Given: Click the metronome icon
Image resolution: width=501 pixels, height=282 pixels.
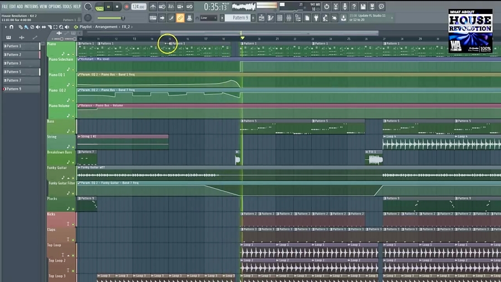Looking at the screenshot, I should pos(153,7).
